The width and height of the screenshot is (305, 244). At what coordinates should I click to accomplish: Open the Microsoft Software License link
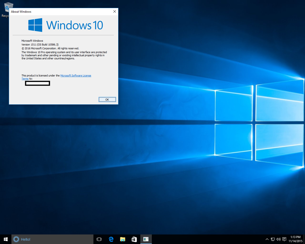(76, 75)
